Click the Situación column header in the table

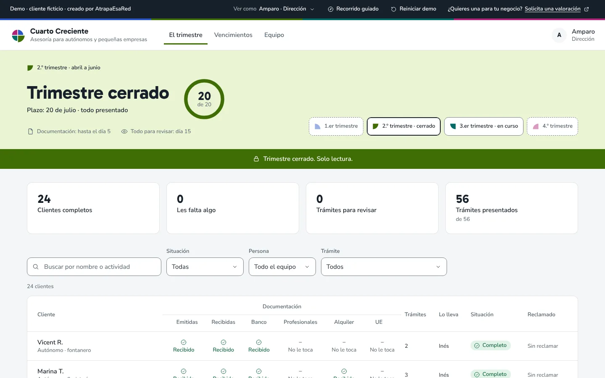(x=482, y=315)
